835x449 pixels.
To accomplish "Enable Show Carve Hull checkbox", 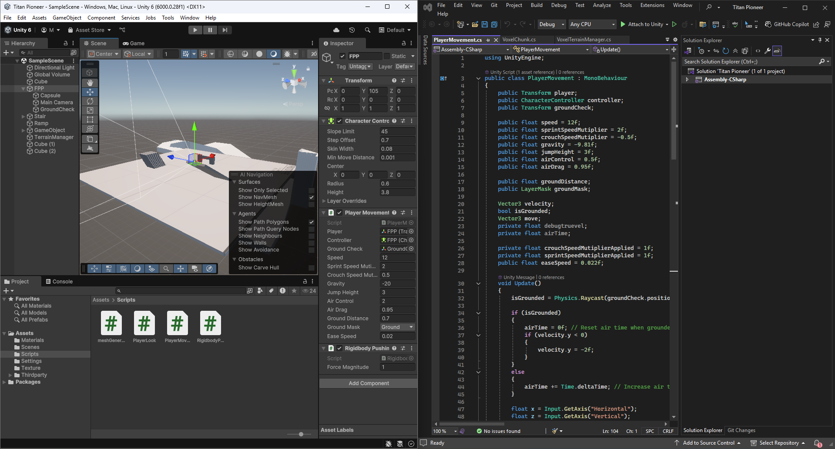I will [x=312, y=268].
